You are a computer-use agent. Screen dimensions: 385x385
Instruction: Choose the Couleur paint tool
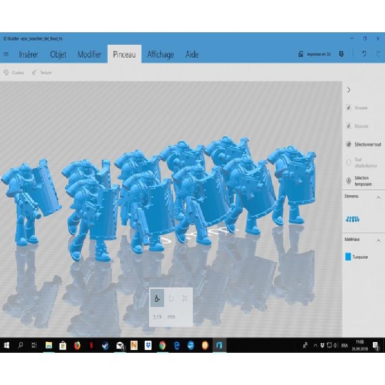point(14,73)
